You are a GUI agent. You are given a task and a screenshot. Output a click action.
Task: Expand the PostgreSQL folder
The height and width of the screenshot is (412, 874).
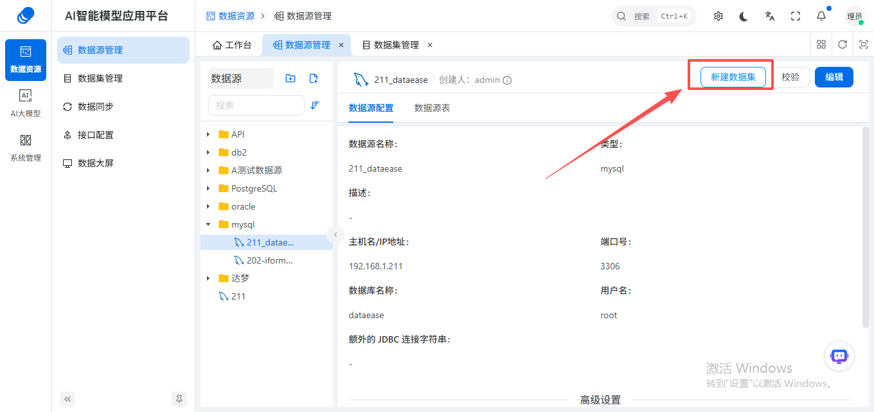(x=208, y=188)
